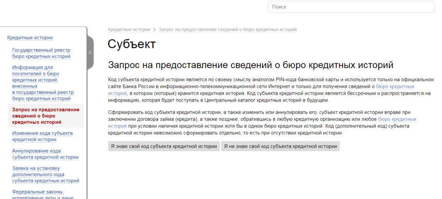Open Информация для посетителей о бюро page

point(41,83)
